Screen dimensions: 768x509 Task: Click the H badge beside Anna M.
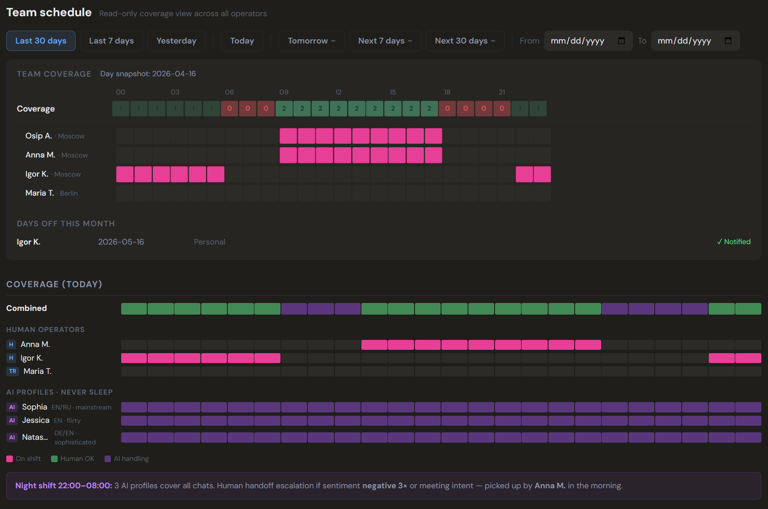tap(11, 344)
